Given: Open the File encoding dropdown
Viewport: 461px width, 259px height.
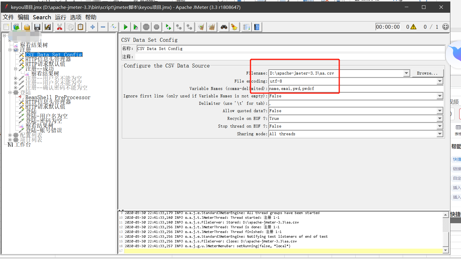Looking at the screenshot, I should point(440,81).
